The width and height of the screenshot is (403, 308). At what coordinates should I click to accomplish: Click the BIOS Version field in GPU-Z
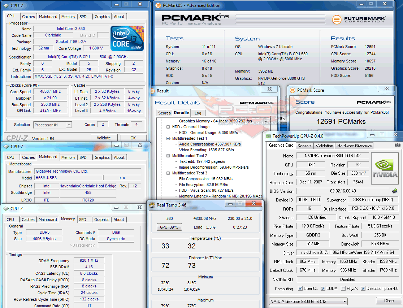(343, 191)
